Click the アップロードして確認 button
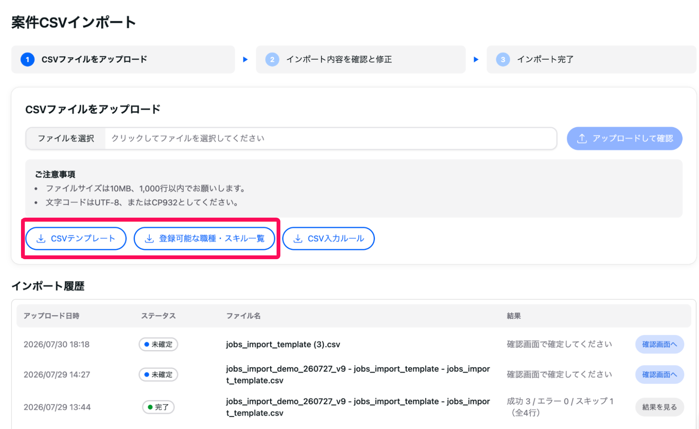 pyautogui.click(x=624, y=138)
